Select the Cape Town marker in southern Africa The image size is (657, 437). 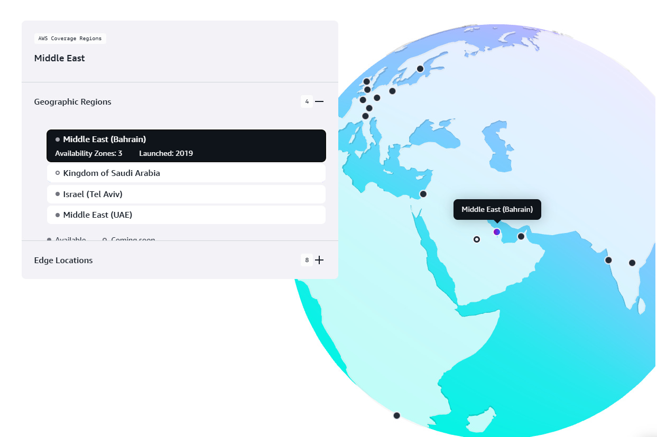click(397, 415)
